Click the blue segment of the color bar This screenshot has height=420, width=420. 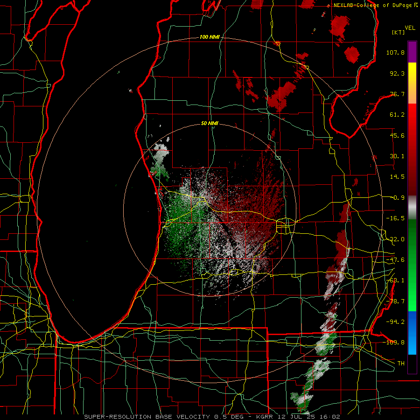click(x=412, y=333)
